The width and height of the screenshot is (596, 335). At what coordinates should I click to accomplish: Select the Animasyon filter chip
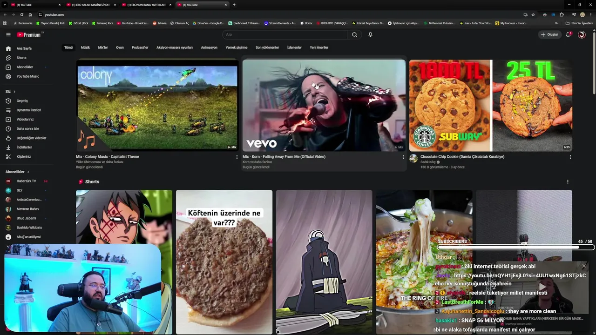(x=209, y=47)
